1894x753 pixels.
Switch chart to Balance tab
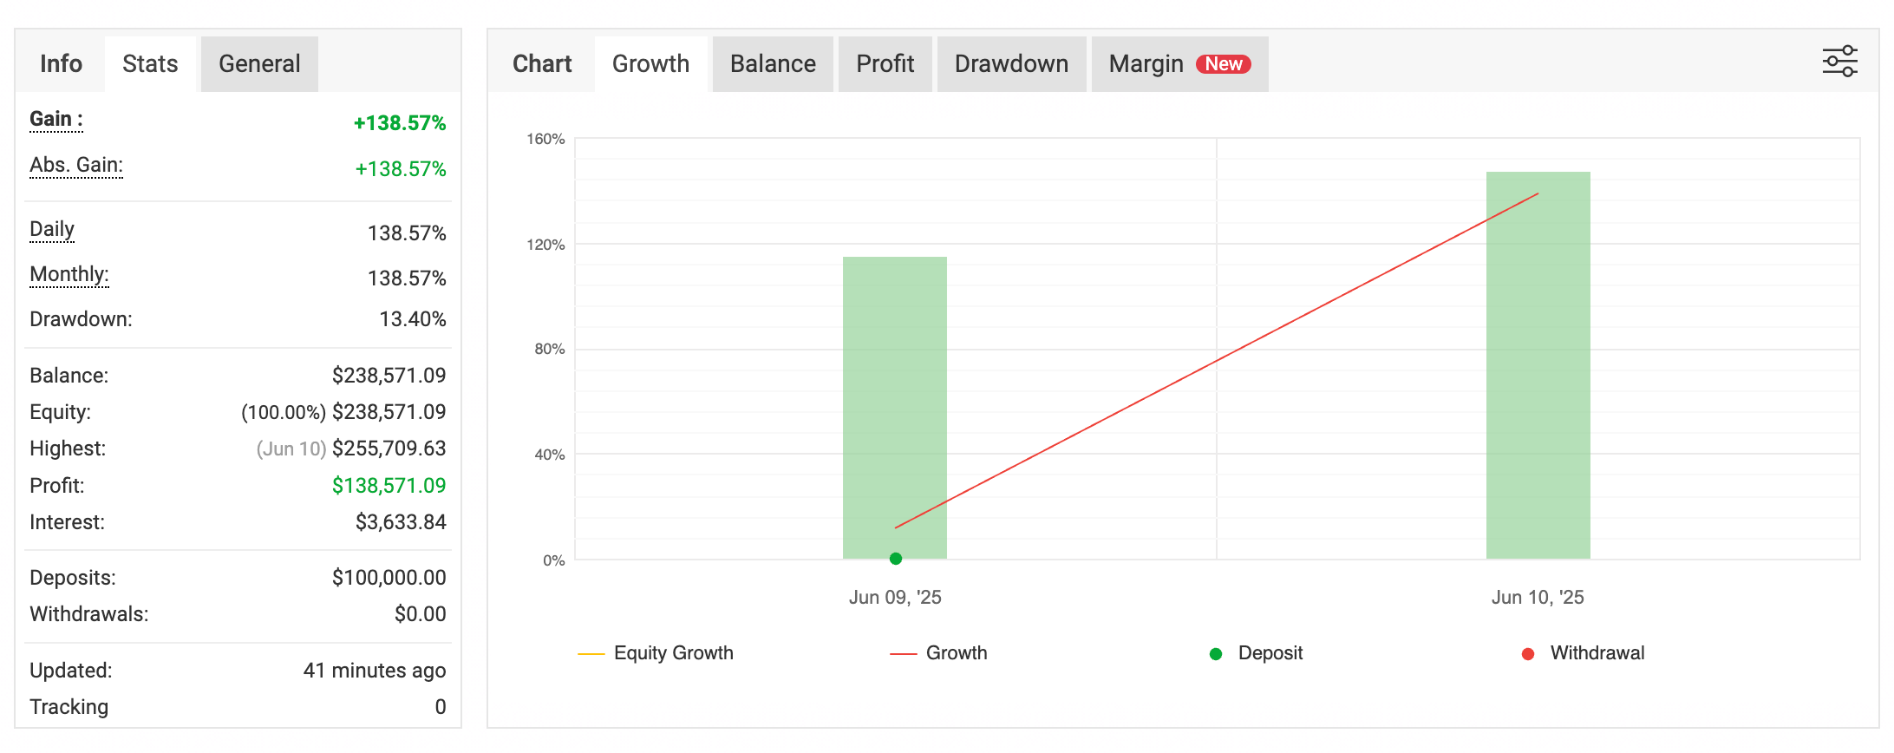coord(773,64)
